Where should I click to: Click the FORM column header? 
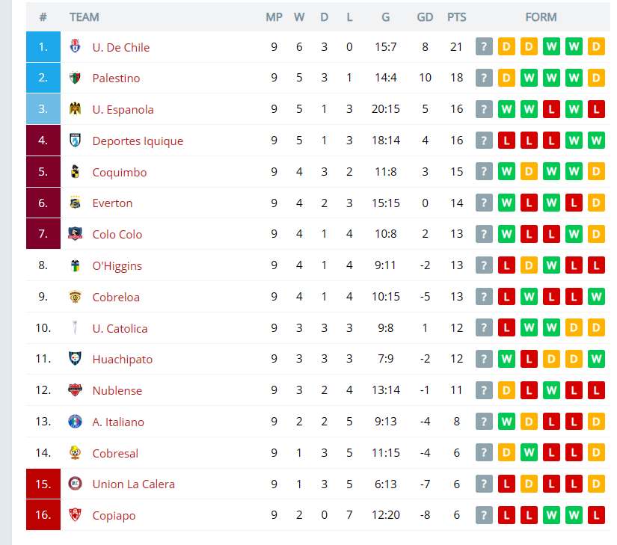point(541,17)
